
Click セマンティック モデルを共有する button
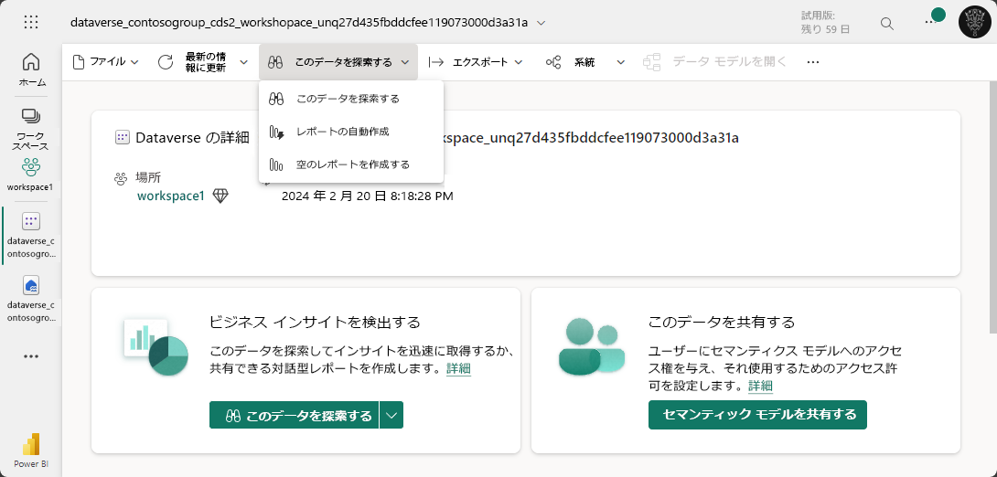758,415
